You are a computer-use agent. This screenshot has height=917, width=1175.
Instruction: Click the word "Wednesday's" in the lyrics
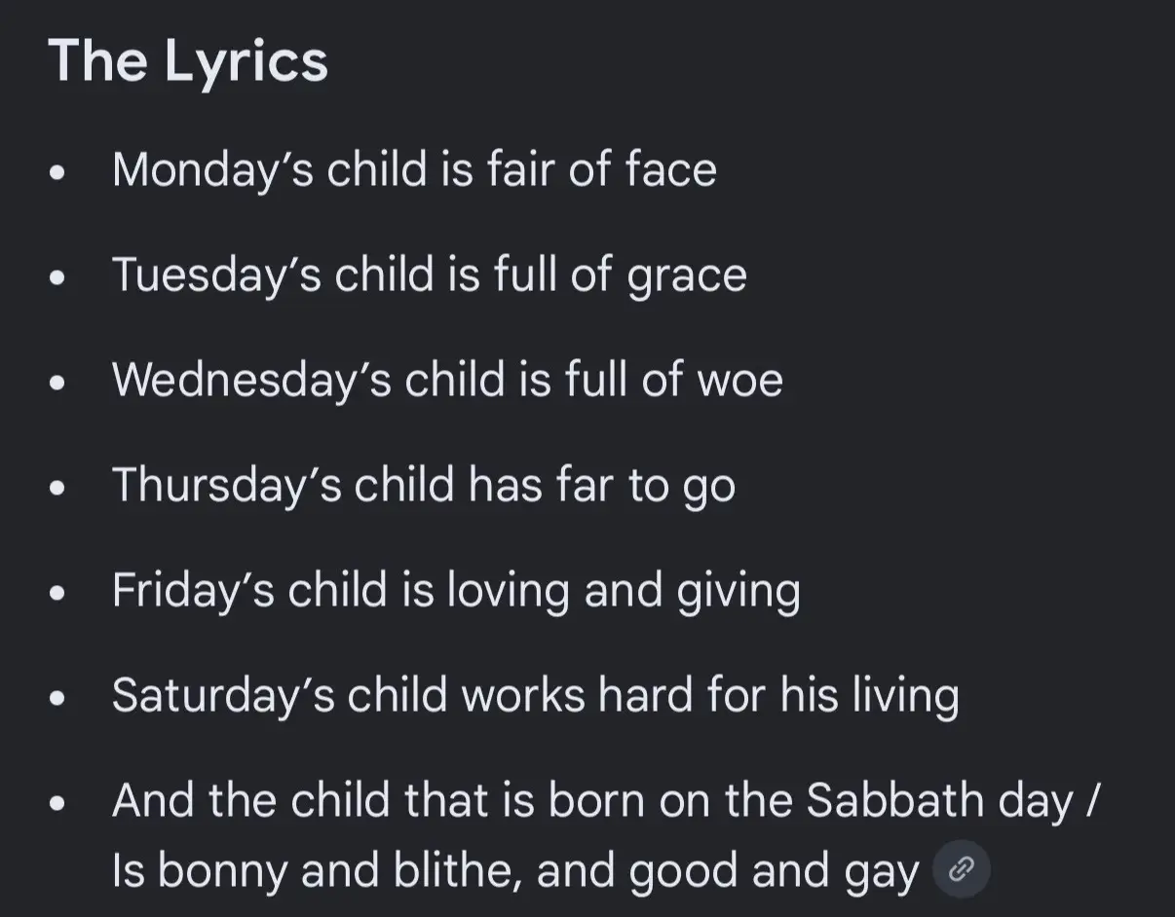click(x=251, y=381)
